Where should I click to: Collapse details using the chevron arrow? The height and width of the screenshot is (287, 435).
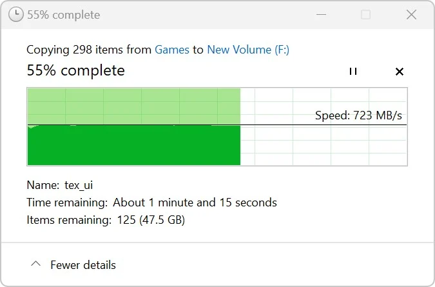(36, 264)
